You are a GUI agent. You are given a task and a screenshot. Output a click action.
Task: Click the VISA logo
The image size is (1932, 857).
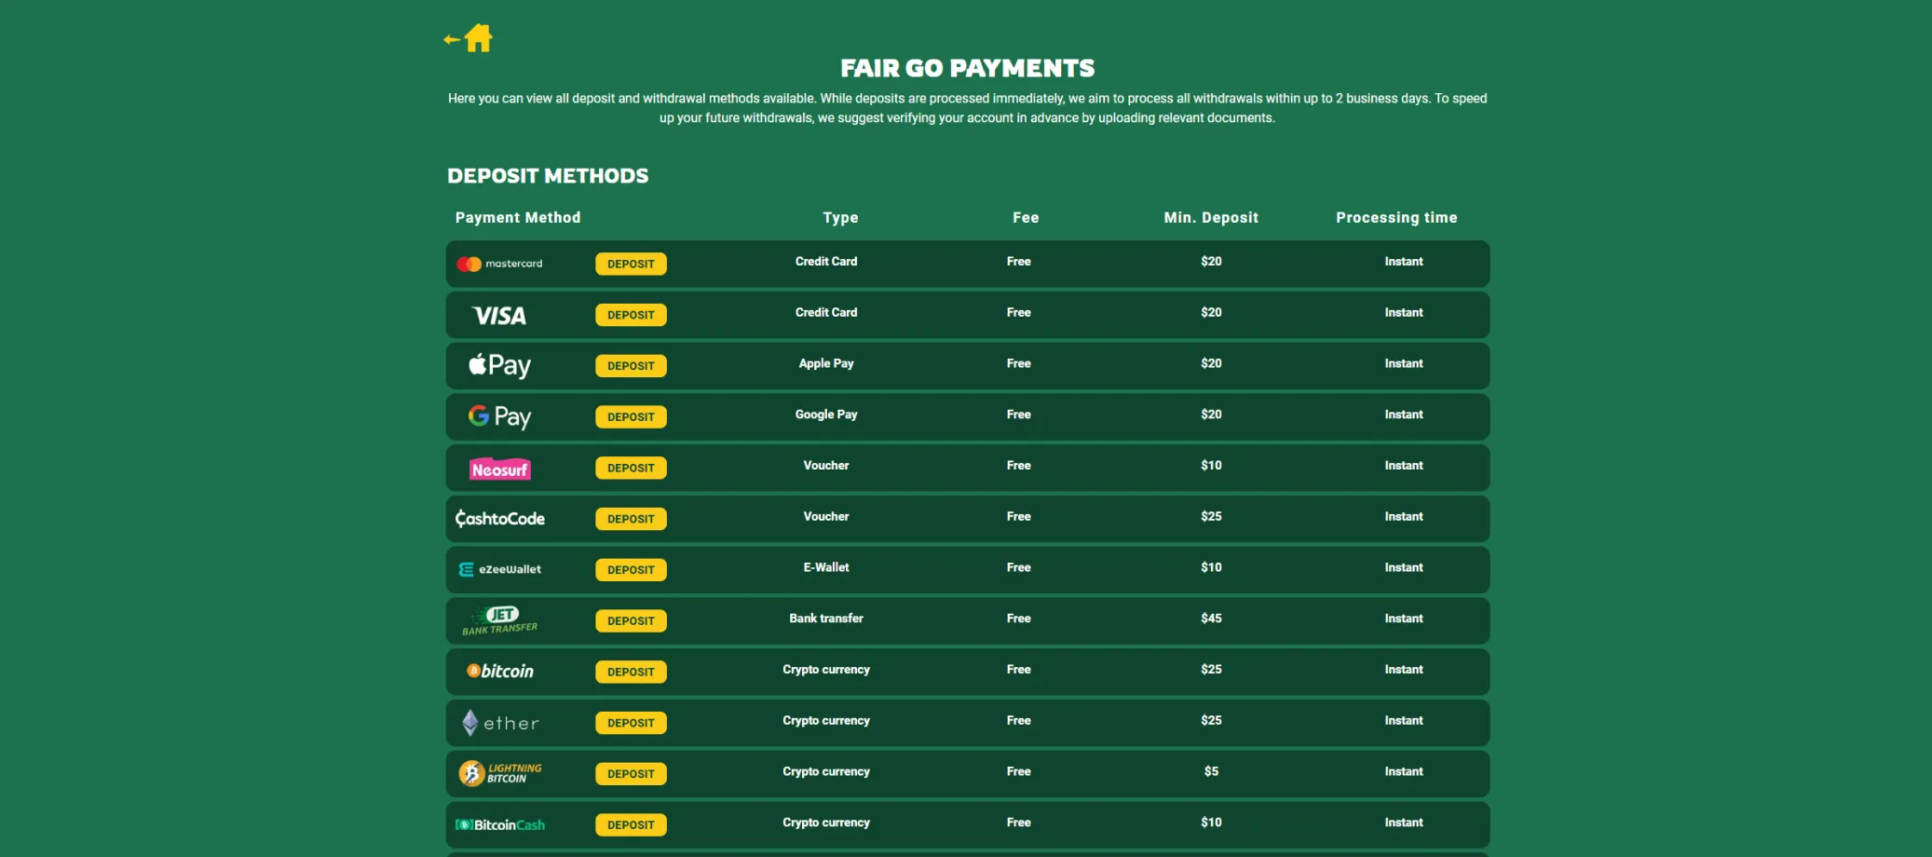pos(499,316)
